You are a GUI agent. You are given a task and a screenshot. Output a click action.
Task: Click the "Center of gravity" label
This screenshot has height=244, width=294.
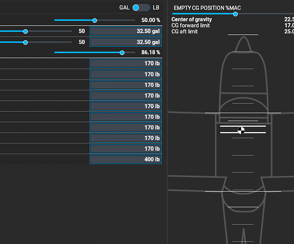191,19
